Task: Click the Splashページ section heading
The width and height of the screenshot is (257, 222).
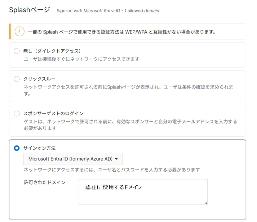Action: pos(29,10)
